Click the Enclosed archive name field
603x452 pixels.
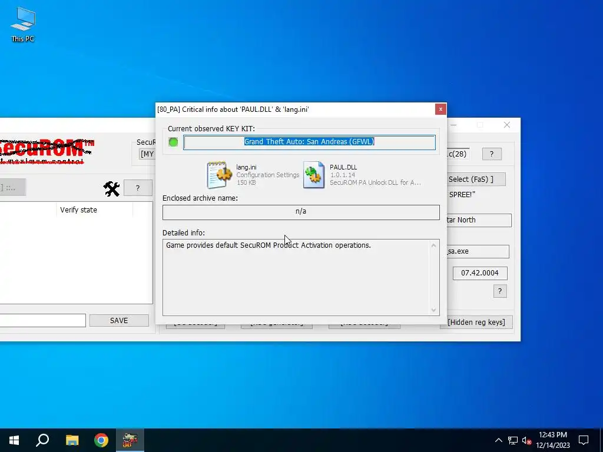tap(301, 212)
